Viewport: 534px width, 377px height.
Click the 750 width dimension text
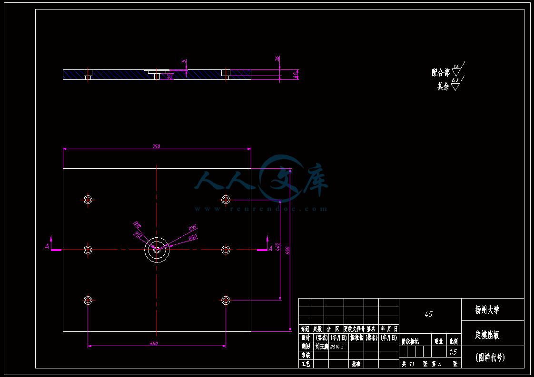156,146
